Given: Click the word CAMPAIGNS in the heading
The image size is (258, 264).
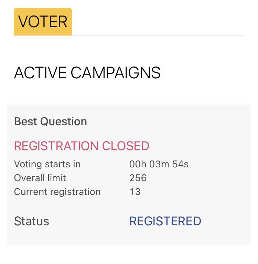Looking at the screenshot, I should (116, 73).
